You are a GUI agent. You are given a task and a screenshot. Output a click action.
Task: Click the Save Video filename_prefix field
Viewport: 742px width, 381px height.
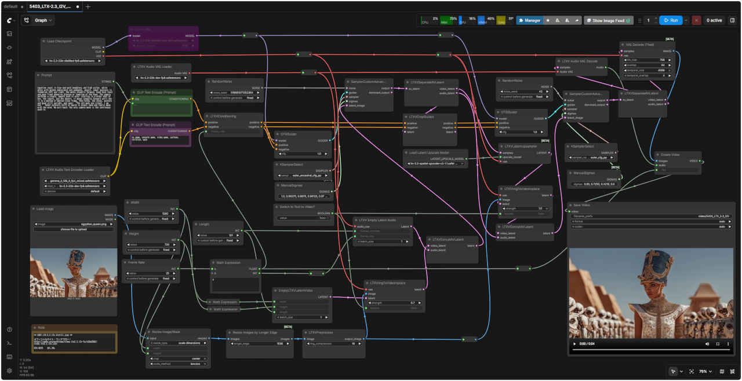tap(652, 216)
